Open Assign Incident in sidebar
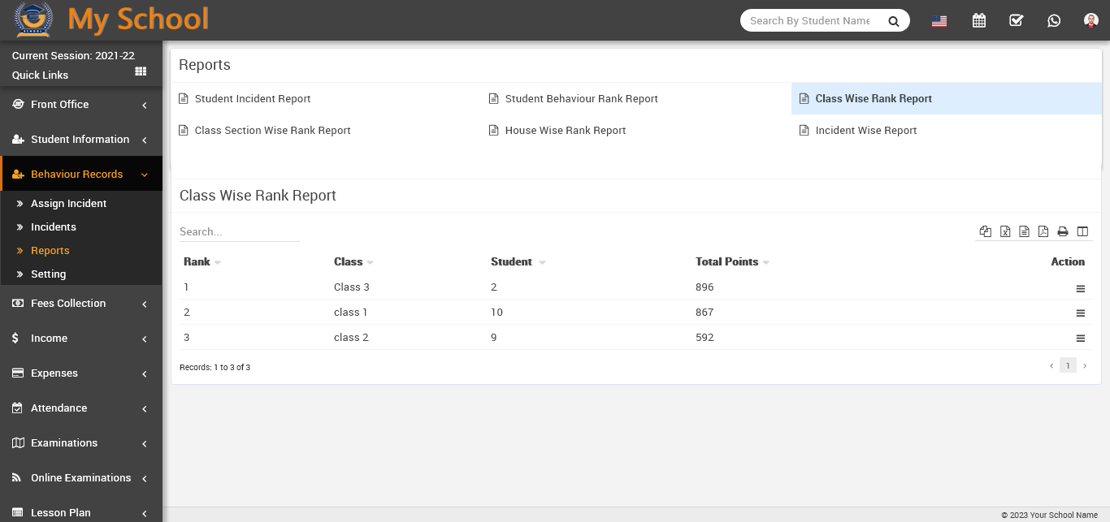Screen dimensions: 1110x522 [x=68, y=204]
